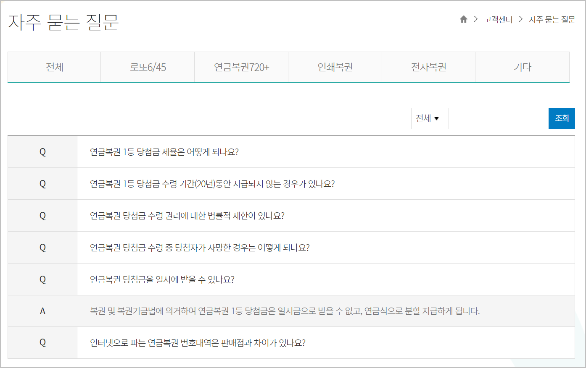586x368 pixels.
Task: Open 자주 묻는 질문 breadcrumb link
Action: point(552,19)
